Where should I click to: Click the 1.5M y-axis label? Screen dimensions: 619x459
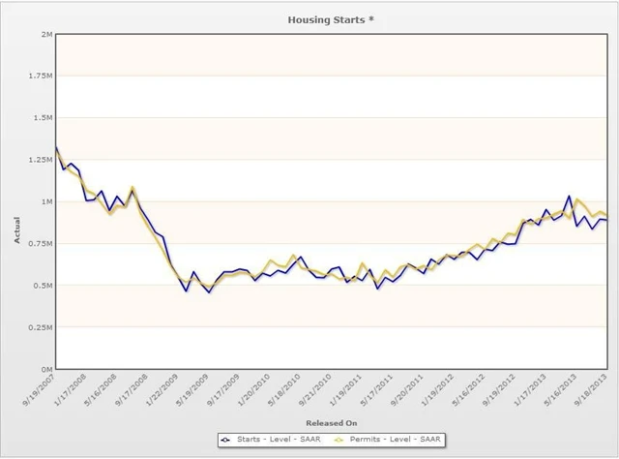click(42, 118)
